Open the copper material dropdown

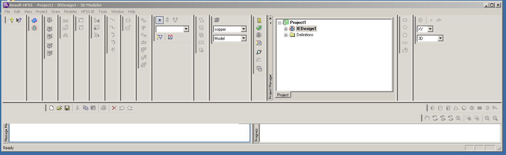tap(243, 29)
